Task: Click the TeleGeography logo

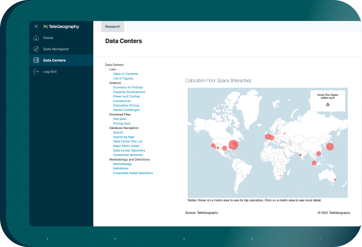Action: (x=61, y=26)
